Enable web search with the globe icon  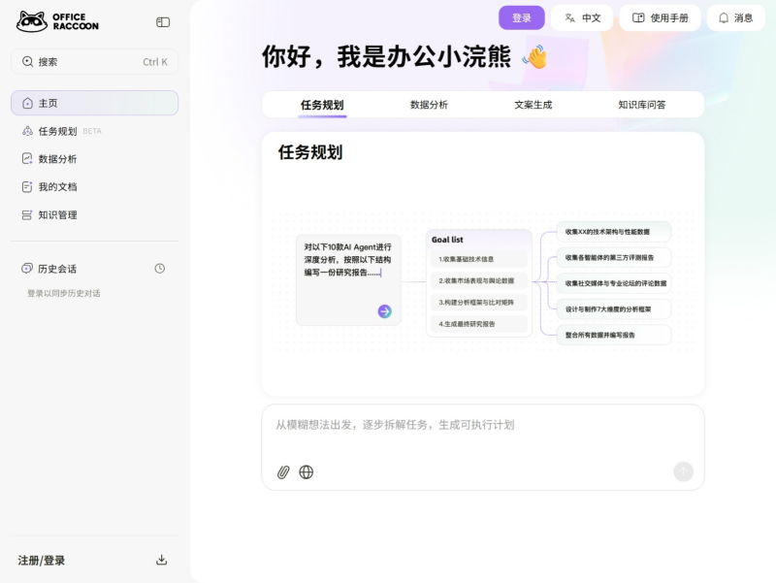click(x=307, y=472)
